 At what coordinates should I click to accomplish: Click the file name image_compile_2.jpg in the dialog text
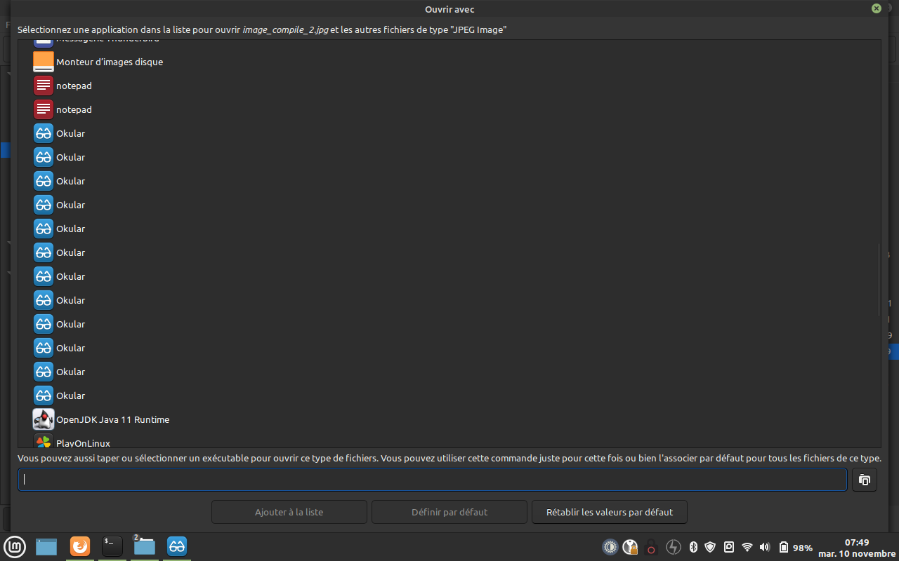click(286, 30)
